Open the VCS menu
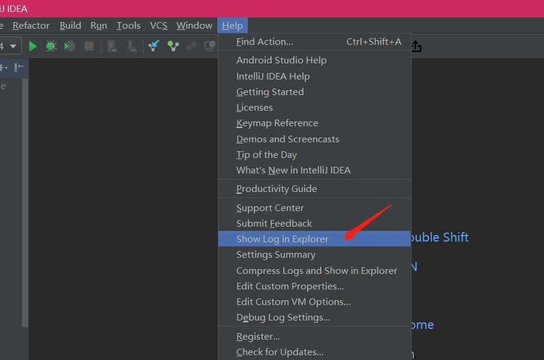 159,26
